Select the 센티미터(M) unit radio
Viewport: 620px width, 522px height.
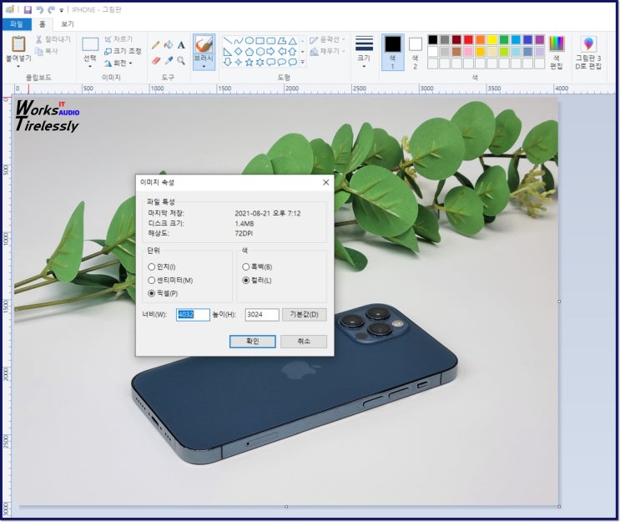(151, 281)
